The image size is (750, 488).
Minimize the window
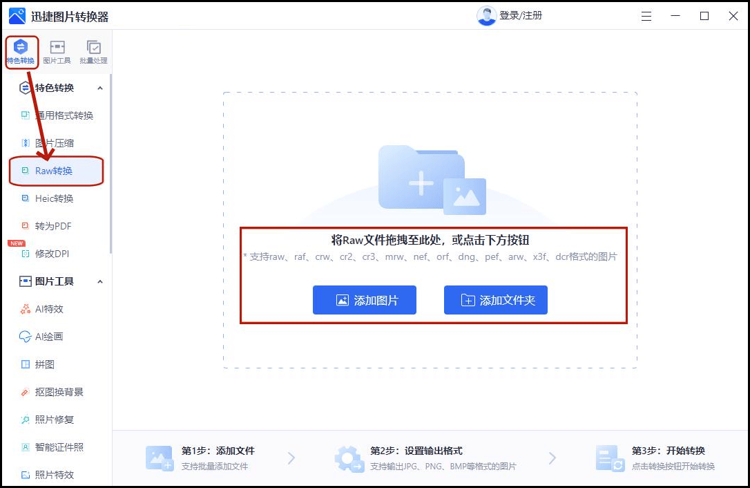675,16
